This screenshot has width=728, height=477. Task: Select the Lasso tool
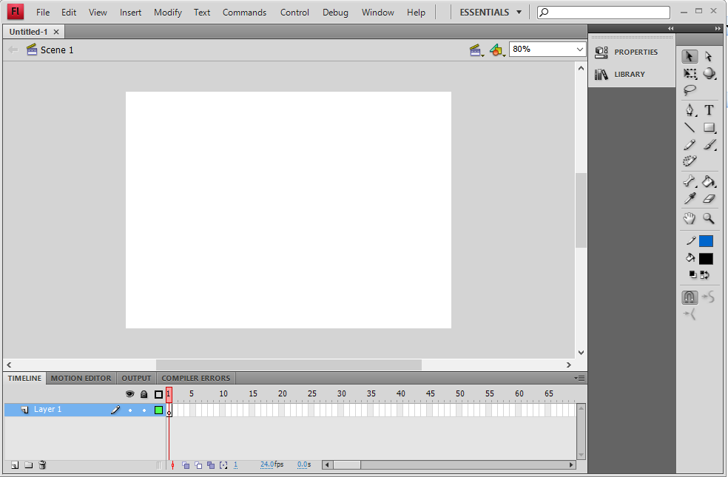690,90
